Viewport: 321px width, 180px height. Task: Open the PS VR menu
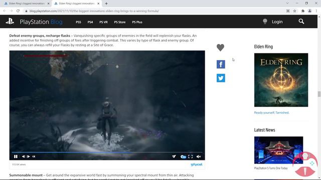(x=103, y=22)
